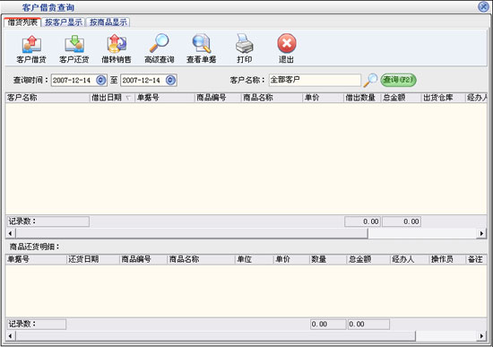Click the lower table 经办人 column header
Screen dimensions: 493x347
click(x=410, y=259)
